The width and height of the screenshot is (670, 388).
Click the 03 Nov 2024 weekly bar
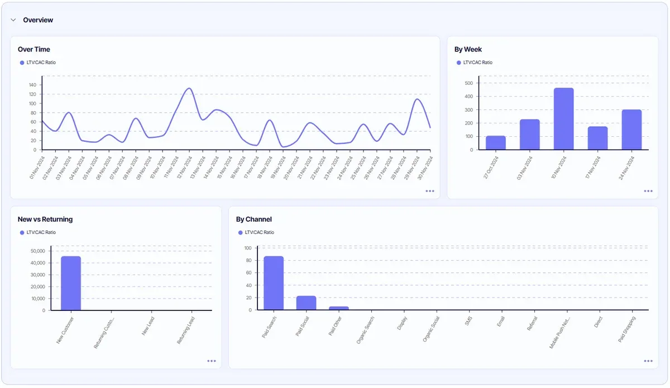tap(530, 135)
